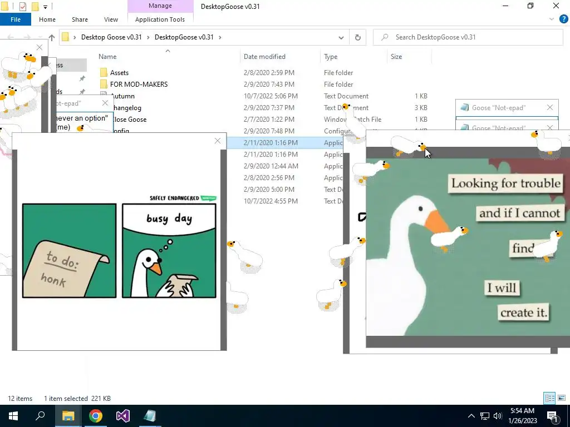Click the DesktopGoose v0.31 breadcrumb segment
Viewport: 570px width, 427px height.
184,37
